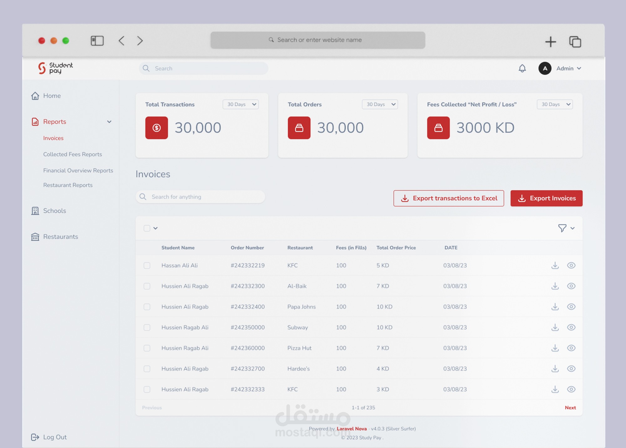626x448 pixels.
Task: Click Export transactions to Excel button
Action: click(449, 198)
